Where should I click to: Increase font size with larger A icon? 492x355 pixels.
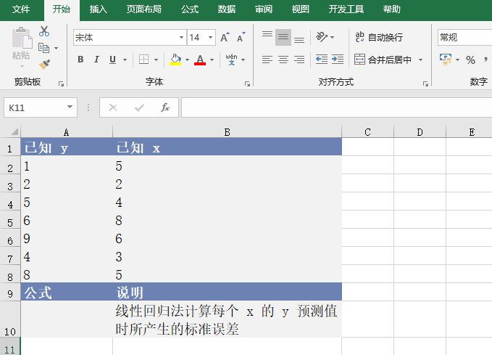pyautogui.click(x=225, y=37)
